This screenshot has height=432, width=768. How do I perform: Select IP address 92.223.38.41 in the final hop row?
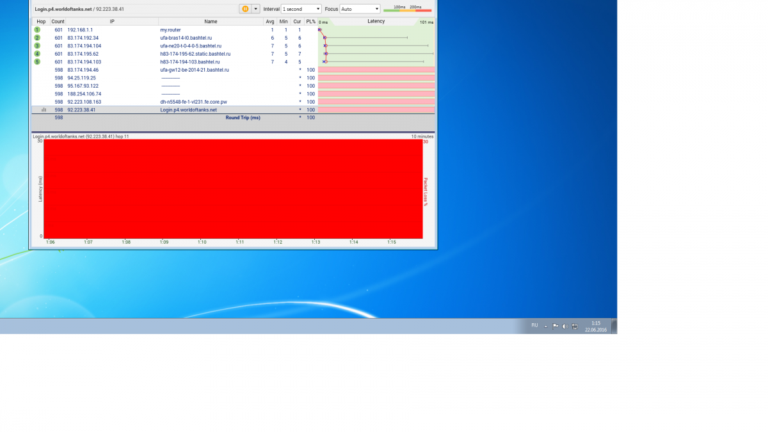click(x=81, y=110)
